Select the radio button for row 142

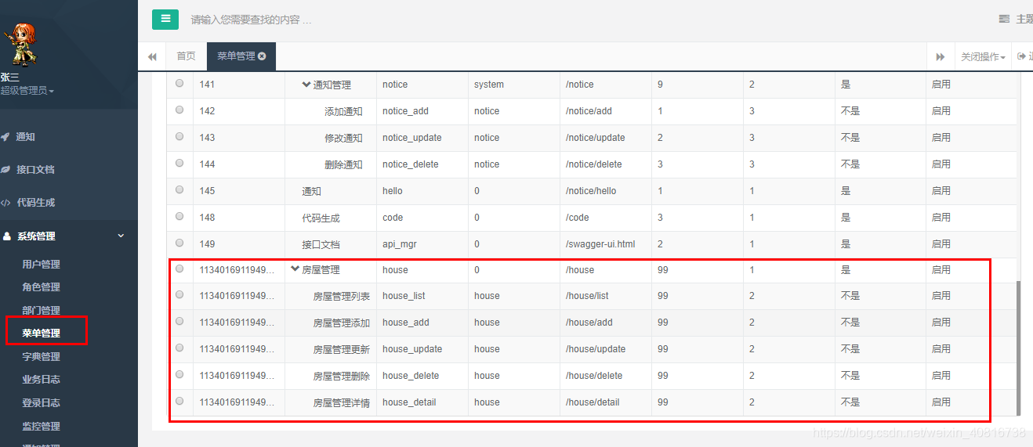pyautogui.click(x=179, y=110)
